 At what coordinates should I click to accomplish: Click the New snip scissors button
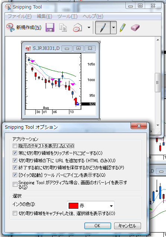[x=24, y=28]
